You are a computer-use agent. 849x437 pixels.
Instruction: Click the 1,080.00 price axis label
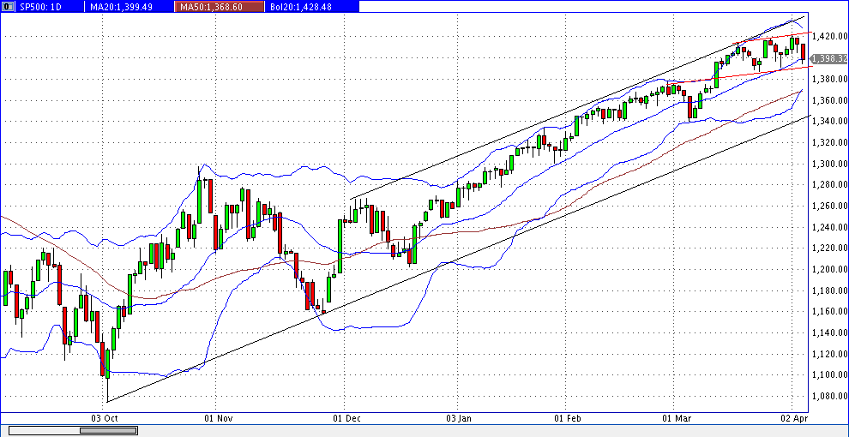tap(830, 396)
